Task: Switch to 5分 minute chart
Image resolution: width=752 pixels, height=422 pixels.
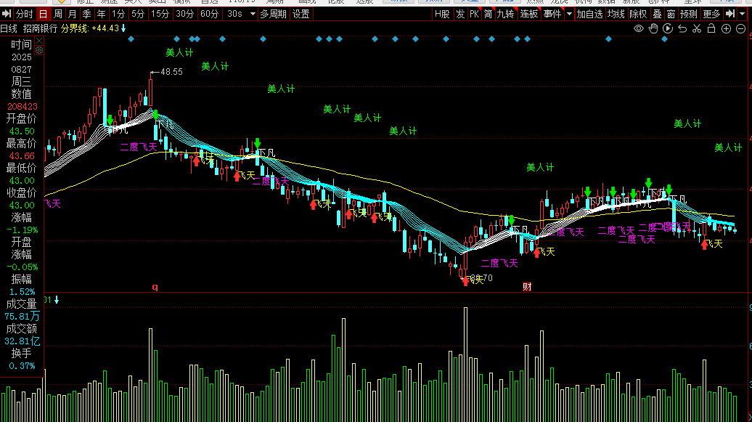Action: click(138, 14)
